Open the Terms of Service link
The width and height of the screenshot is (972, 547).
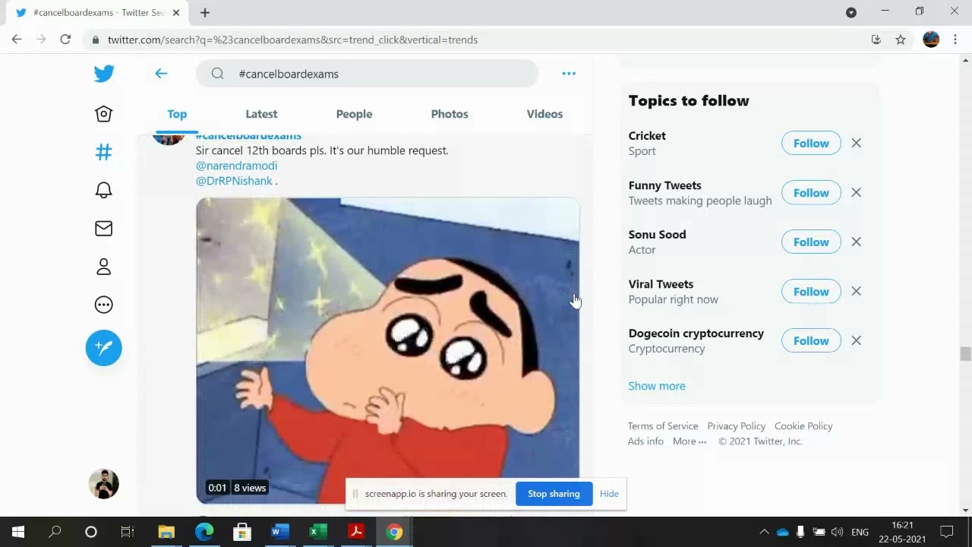tap(663, 426)
